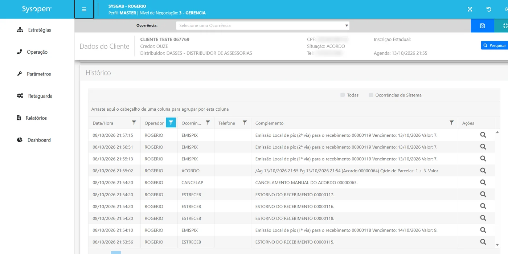Screen dimensions: 508x254
Task: View details of the CANCELAP row
Action: (x=483, y=183)
